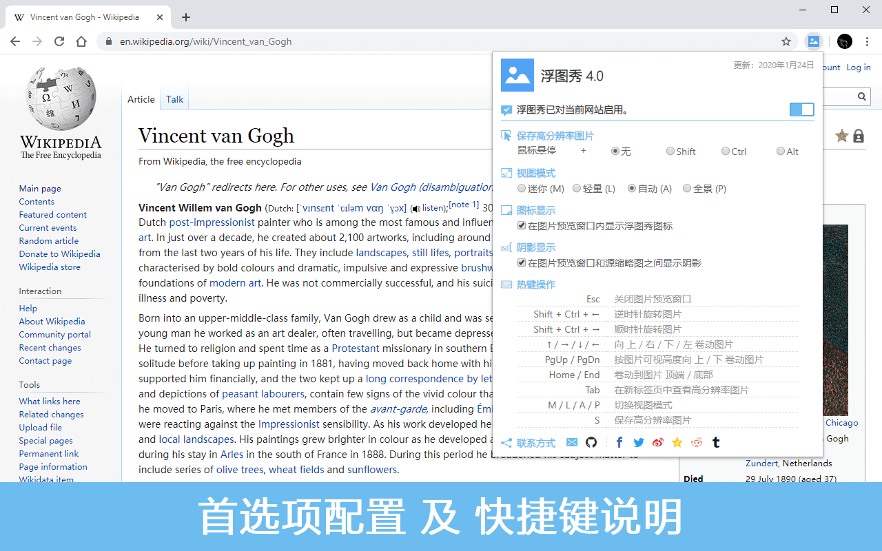Open Main page in sidebar
882x551 pixels.
[x=40, y=188]
